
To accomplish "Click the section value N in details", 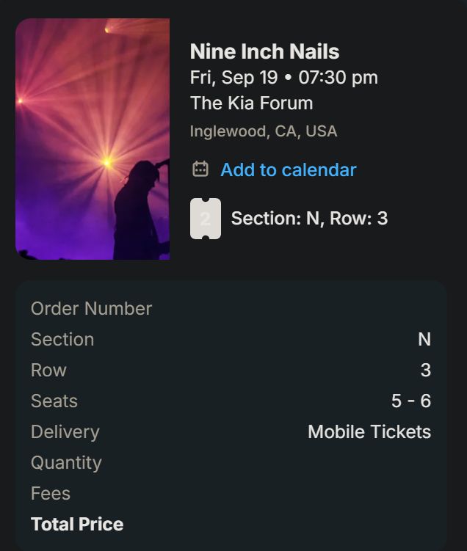I will 424,339.
